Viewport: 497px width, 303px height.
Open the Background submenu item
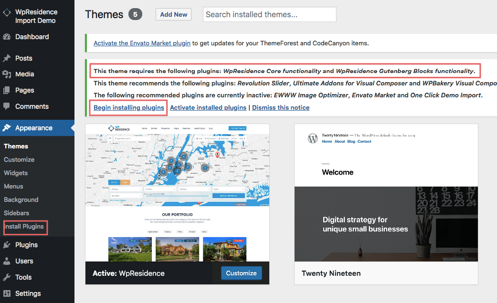click(x=21, y=199)
